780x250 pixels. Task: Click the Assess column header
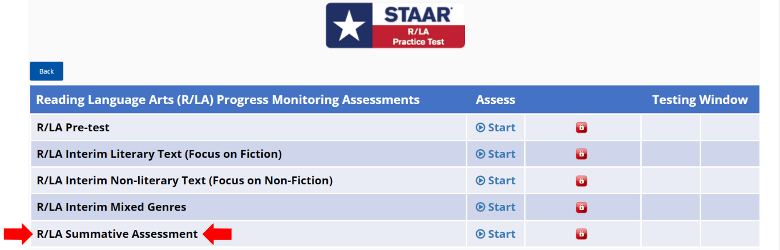tap(495, 100)
